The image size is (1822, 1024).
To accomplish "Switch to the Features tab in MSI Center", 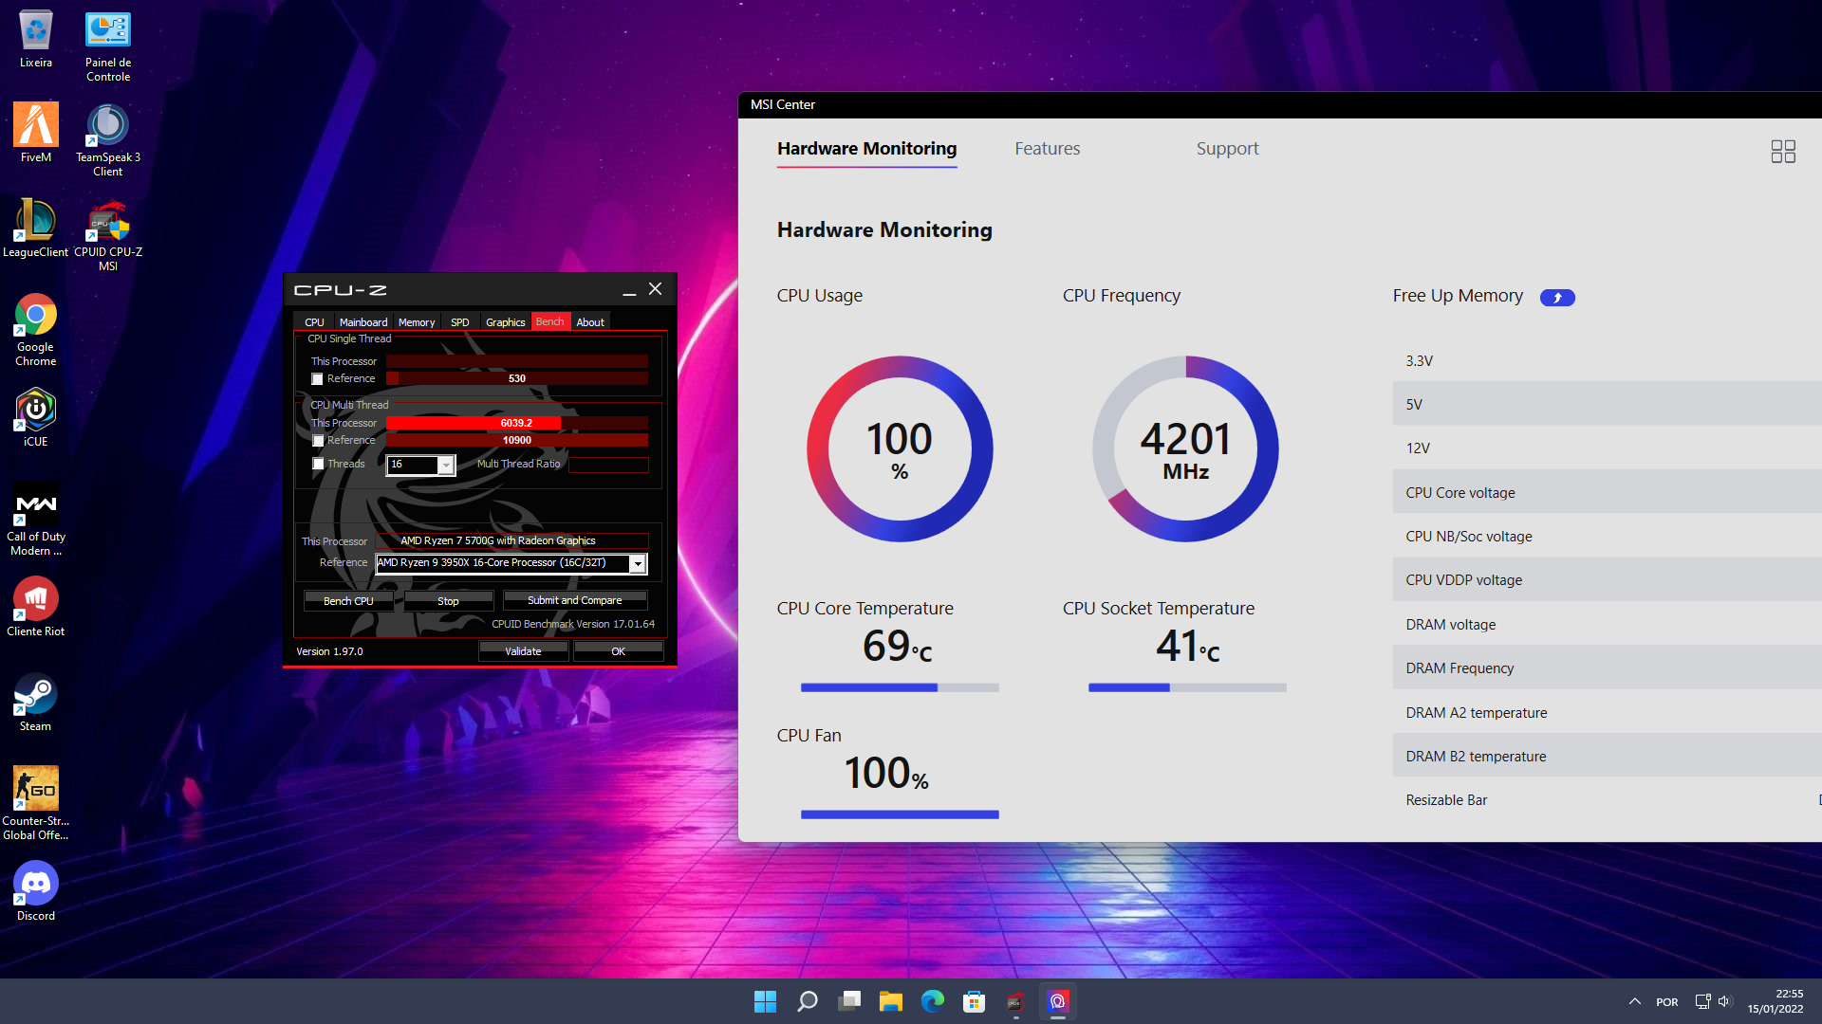I will tap(1047, 149).
